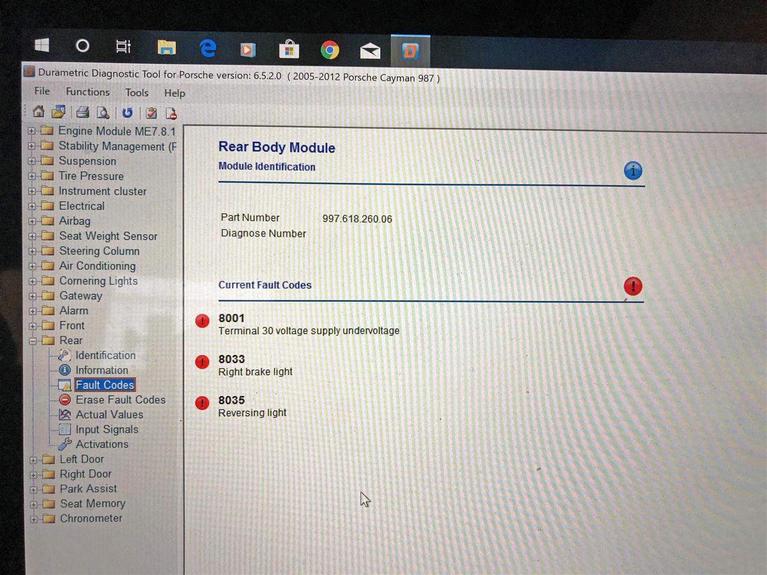Select Chronometer module
Screen dimensions: 767x575
pos(91,519)
